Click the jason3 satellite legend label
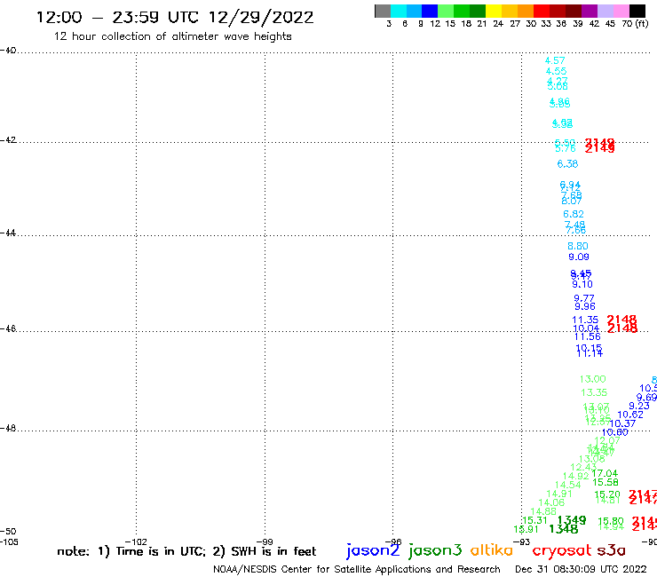 pos(435,550)
